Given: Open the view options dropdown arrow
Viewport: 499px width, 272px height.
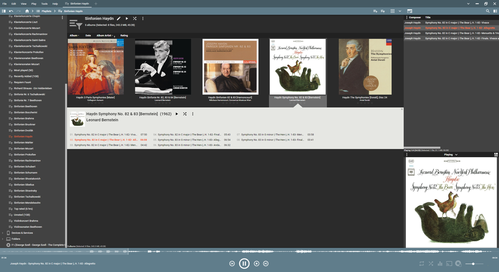Looking at the screenshot, I should (x=400, y=11).
